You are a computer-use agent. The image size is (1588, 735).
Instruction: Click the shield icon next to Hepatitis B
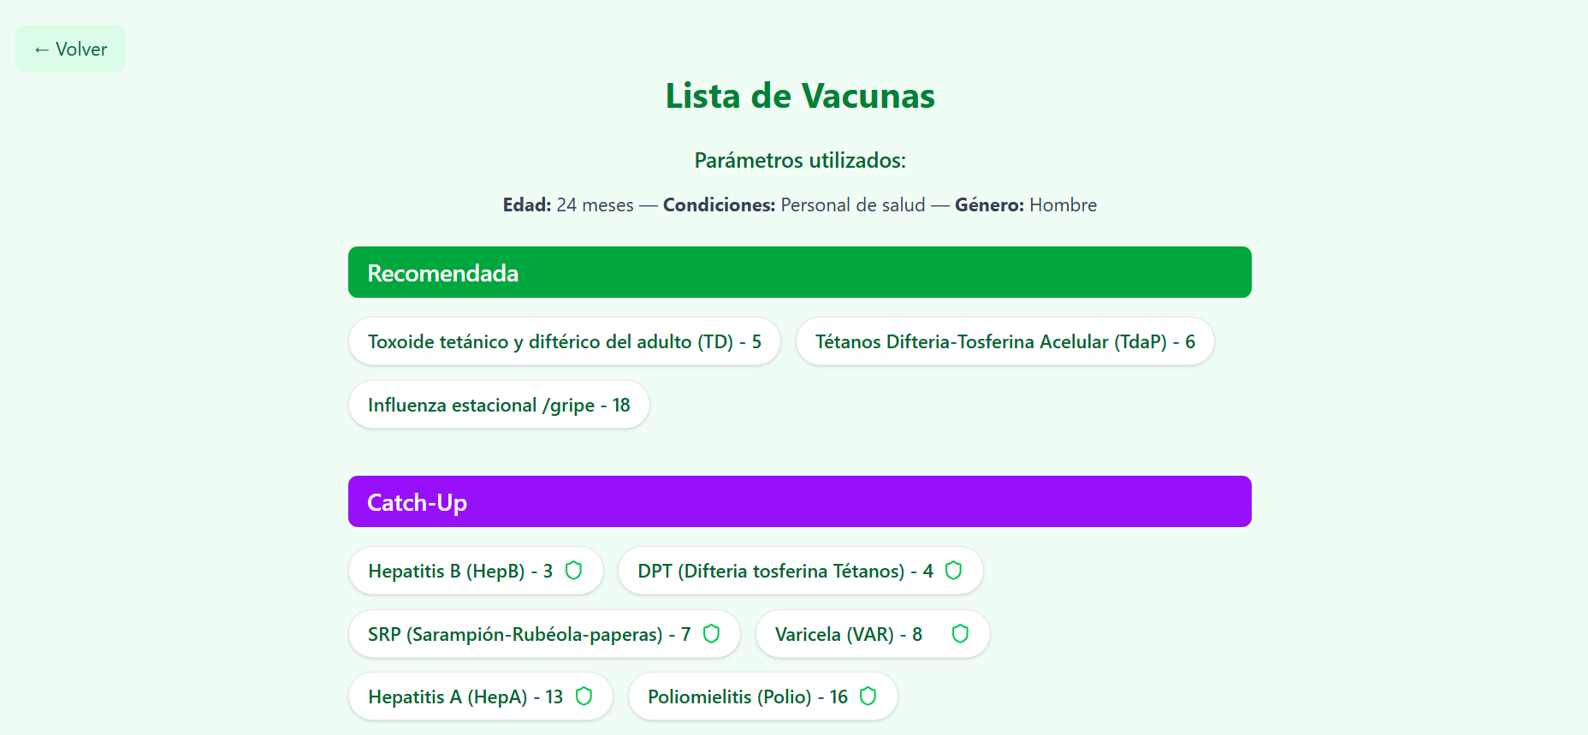click(573, 571)
